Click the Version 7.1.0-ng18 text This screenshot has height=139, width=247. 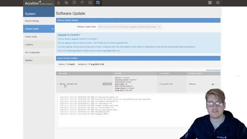[x=66, y=64]
